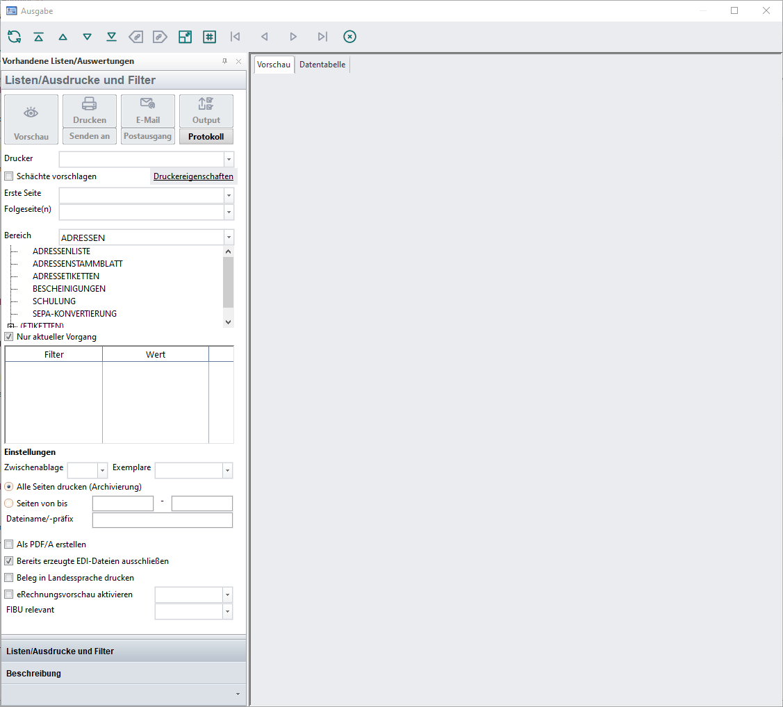Enable the Schächte vorschlagen checkbox
The height and width of the screenshot is (707, 783).
[x=9, y=176]
